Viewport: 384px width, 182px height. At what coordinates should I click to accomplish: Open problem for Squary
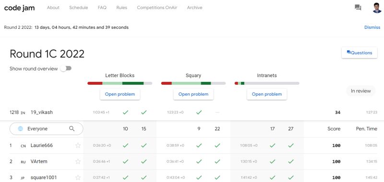[193, 94]
